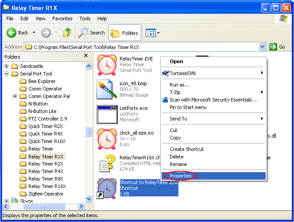Click the Bee Explorer folder icon

click(x=23, y=81)
